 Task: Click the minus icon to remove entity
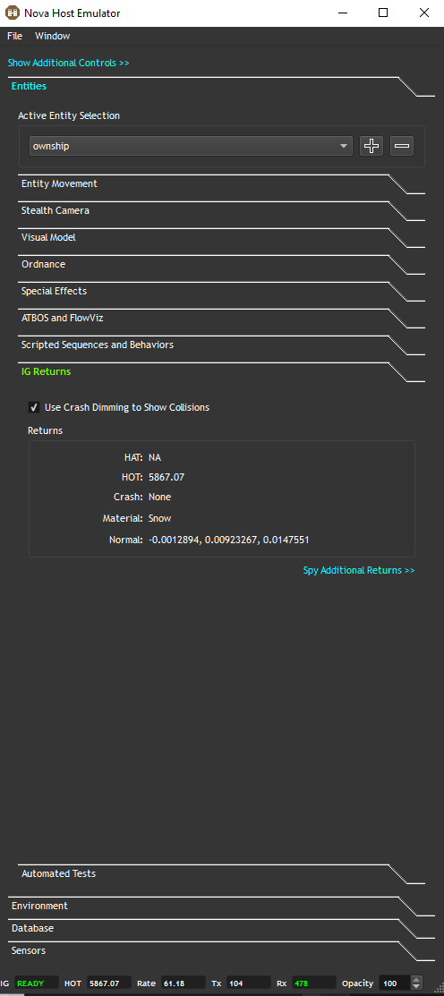click(401, 146)
